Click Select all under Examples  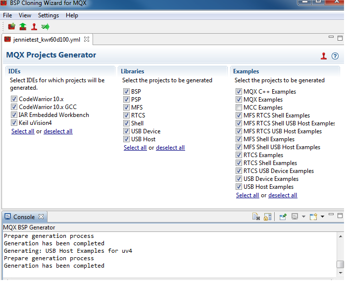[x=247, y=195]
